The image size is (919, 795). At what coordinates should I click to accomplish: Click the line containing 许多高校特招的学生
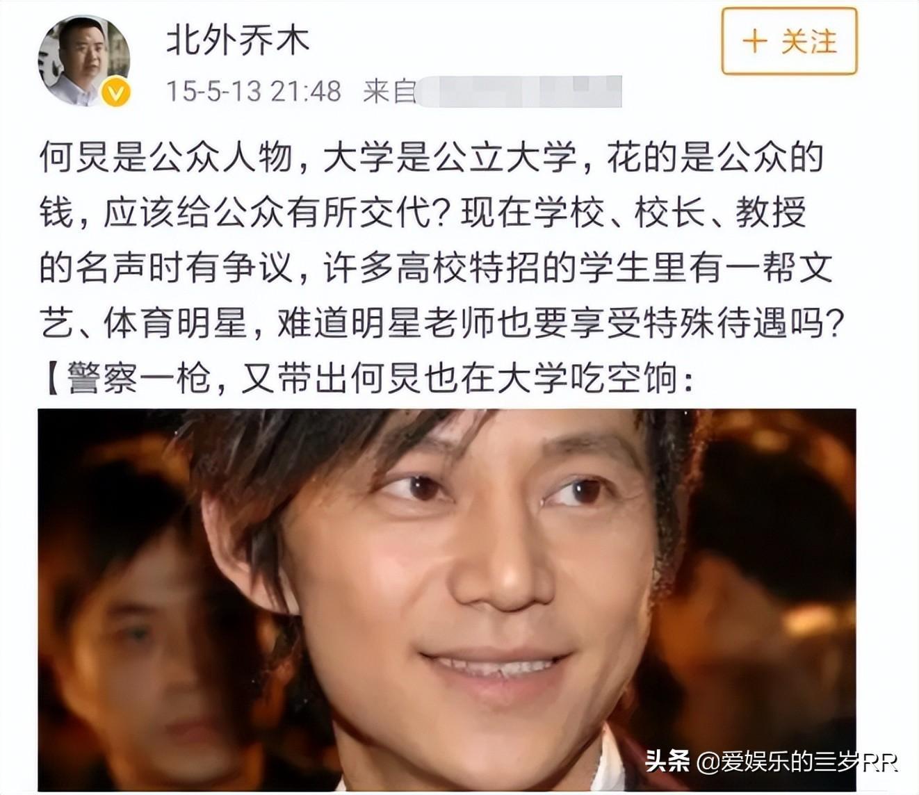tap(436, 268)
